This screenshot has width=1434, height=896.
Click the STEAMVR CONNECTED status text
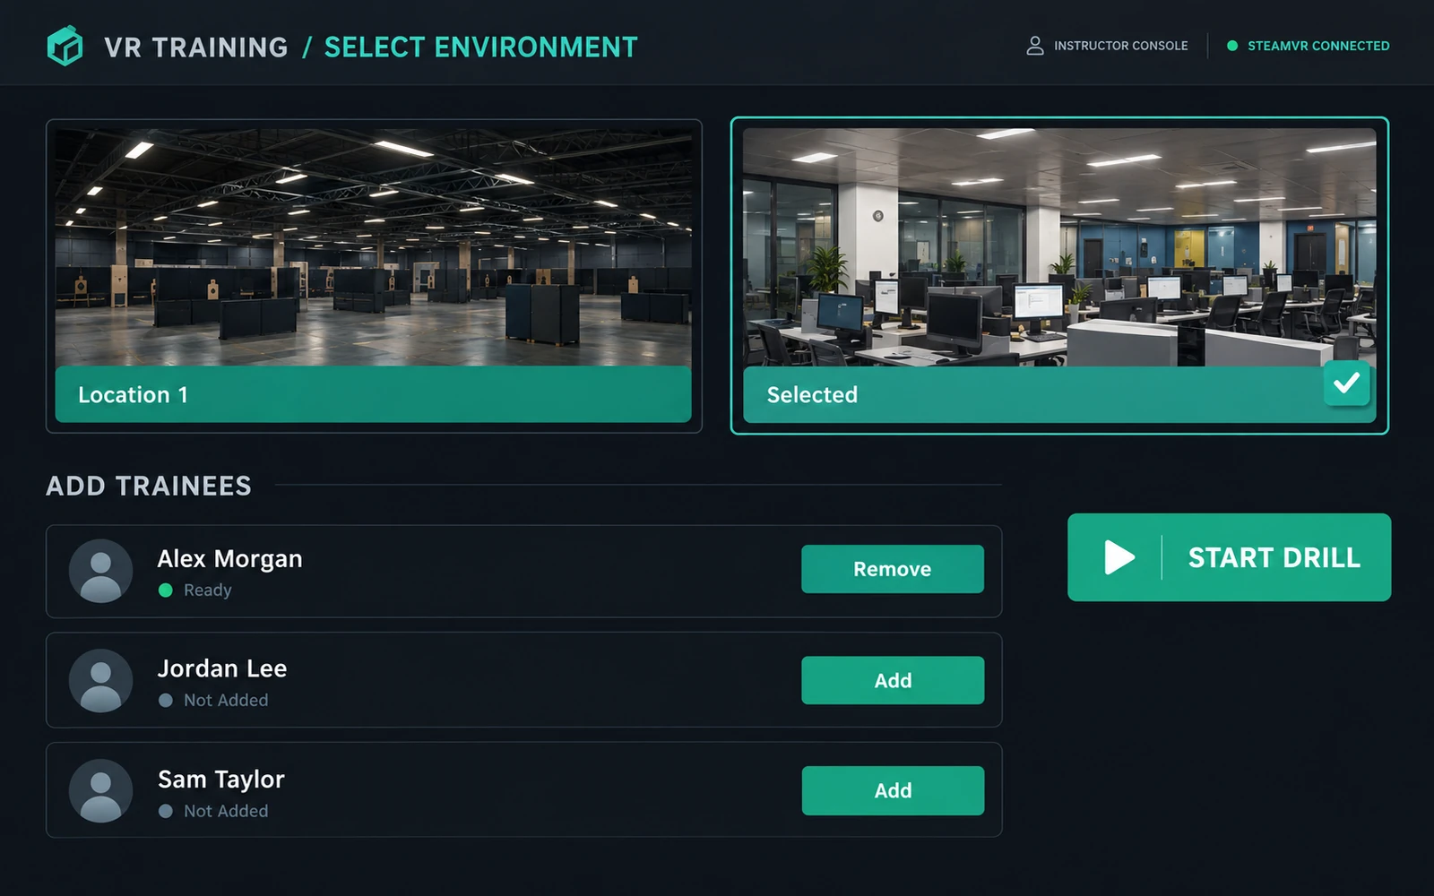click(1318, 46)
